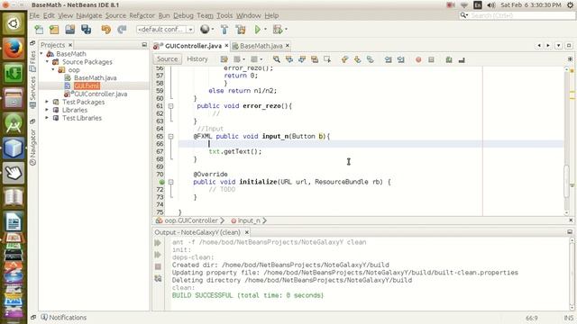Collapse the input_n method code fold
This screenshot has height=324, width=577.
point(170,136)
